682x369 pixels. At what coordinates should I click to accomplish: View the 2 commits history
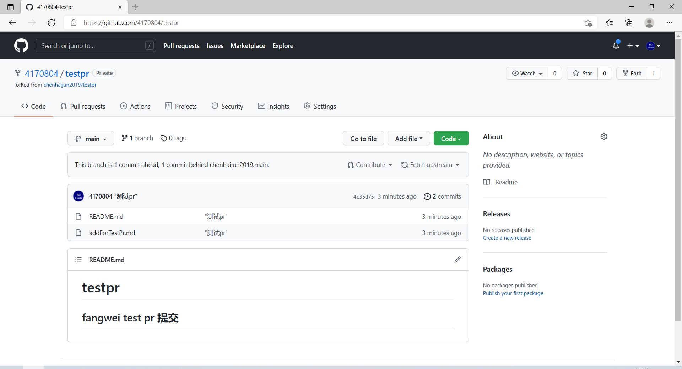[443, 196]
